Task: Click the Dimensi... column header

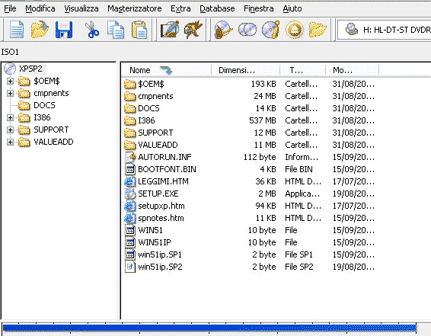Action: pyautogui.click(x=245, y=70)
